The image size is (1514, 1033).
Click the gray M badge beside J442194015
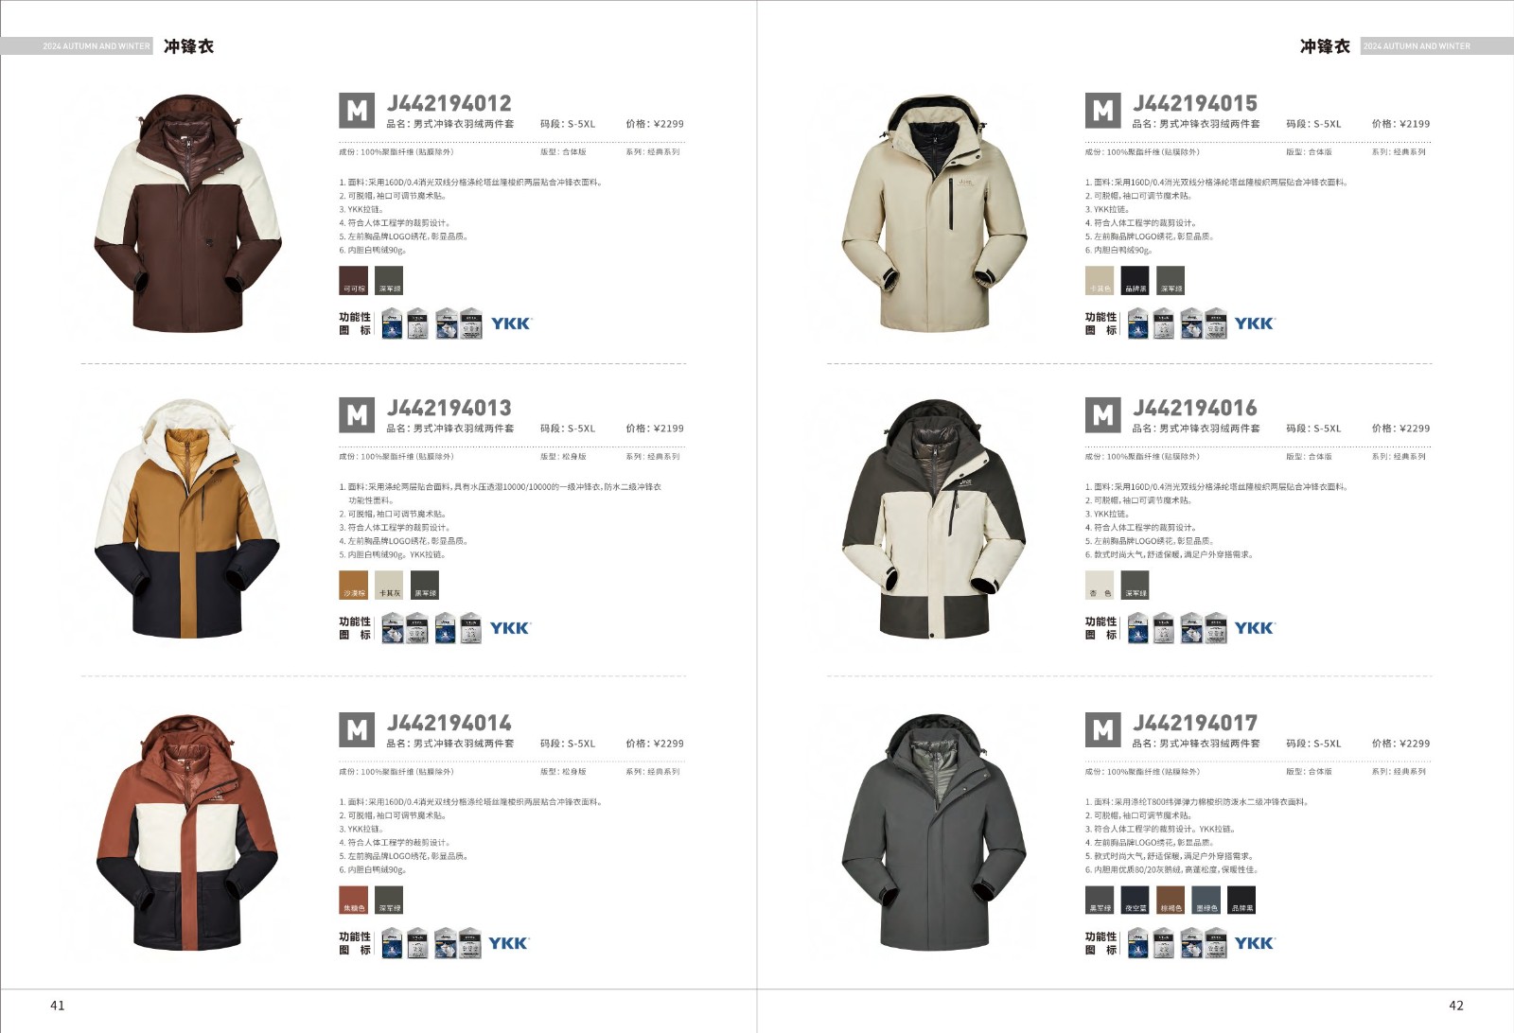tap(1103, 111)
